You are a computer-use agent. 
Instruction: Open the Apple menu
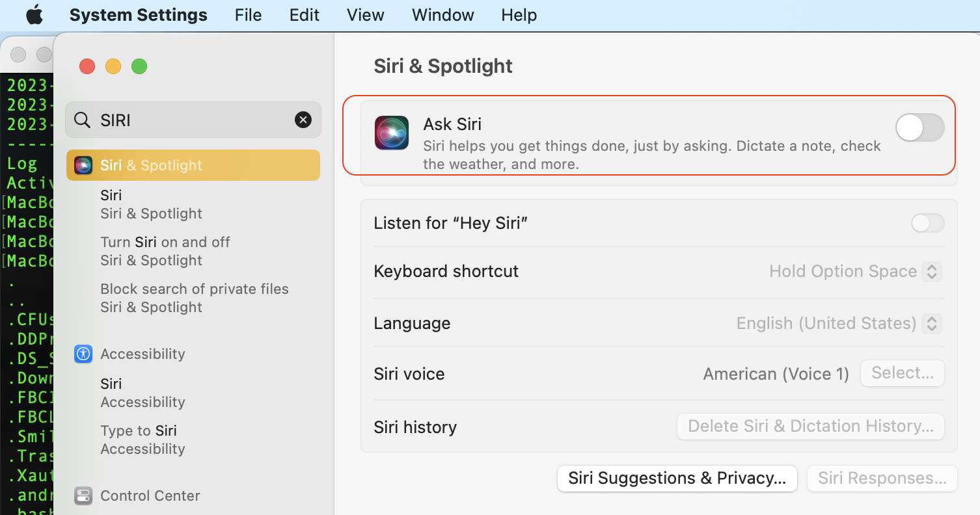(34, 15)
